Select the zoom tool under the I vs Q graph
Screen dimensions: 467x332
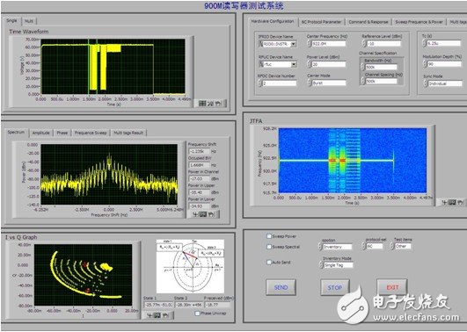(157, 315)
